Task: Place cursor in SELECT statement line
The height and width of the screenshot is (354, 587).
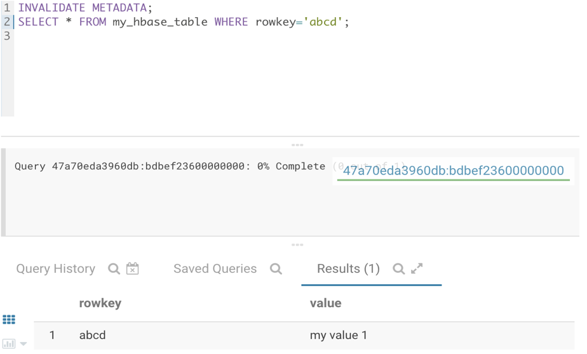Action: click(x=184, y=22)
